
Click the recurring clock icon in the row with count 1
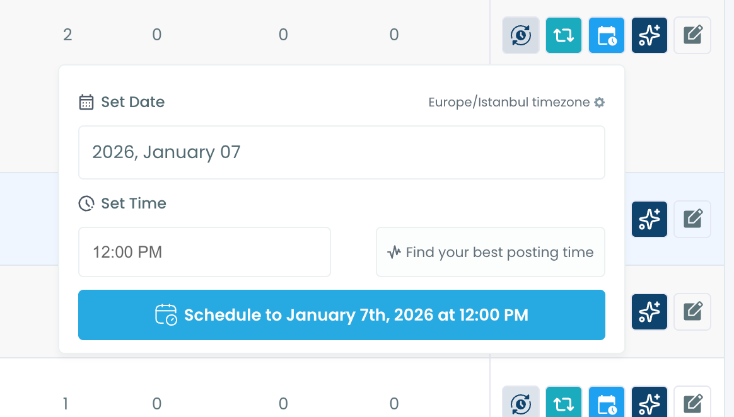pos(521,403)
